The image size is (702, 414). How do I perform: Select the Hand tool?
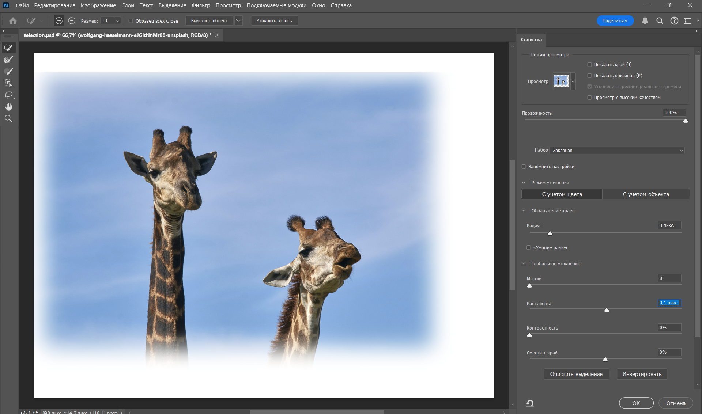(x=8, y=107)
